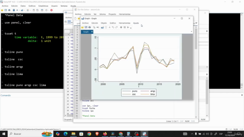Open Firefox from taskbar

click(105, 134)
